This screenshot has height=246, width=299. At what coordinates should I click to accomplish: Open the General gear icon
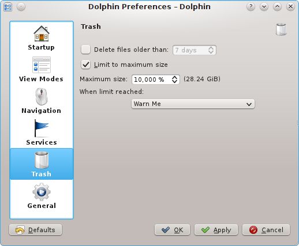(x=42, y=192)
